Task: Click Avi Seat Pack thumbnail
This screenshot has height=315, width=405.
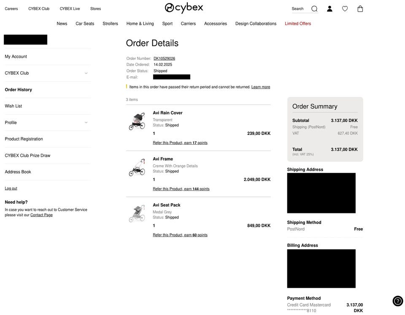Action: click(137, 213)
